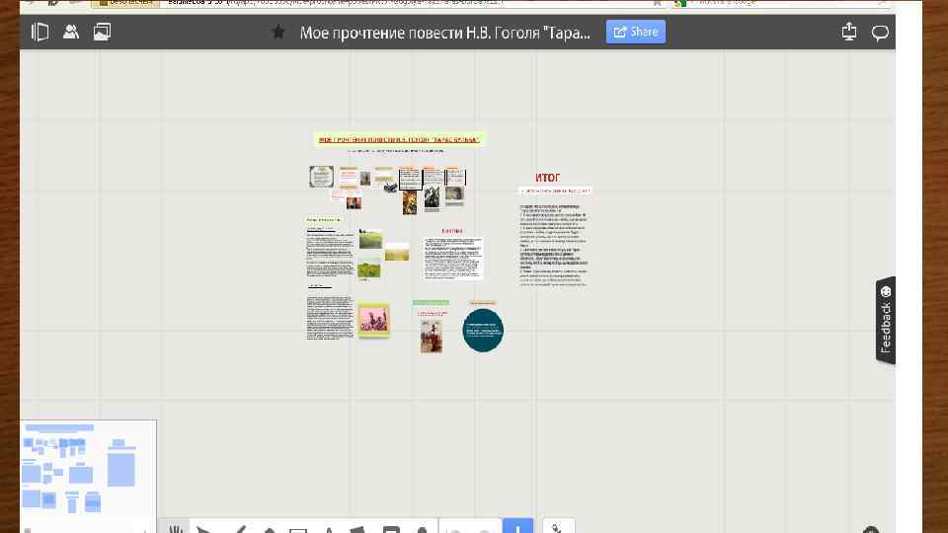Select the white text card under red heading
The height and width of the screenshot is (533, 948).
453,258
